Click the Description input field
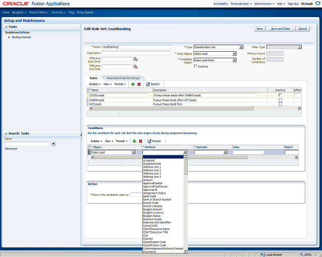The height and width of the screenshot is (257, 322). click(136, 53)
